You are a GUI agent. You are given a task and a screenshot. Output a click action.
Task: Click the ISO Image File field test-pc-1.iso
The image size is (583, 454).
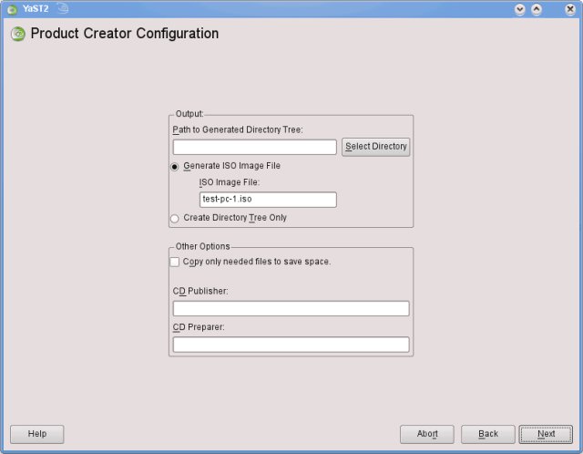[x=268, y=200]
